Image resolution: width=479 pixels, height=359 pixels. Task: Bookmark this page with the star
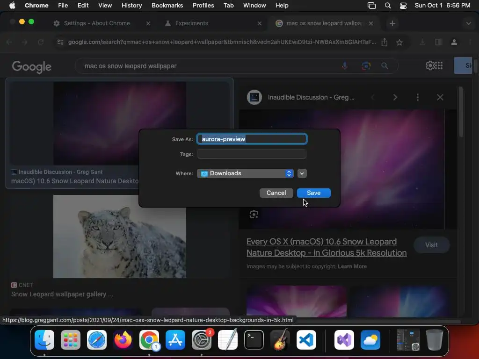point(399,42)
